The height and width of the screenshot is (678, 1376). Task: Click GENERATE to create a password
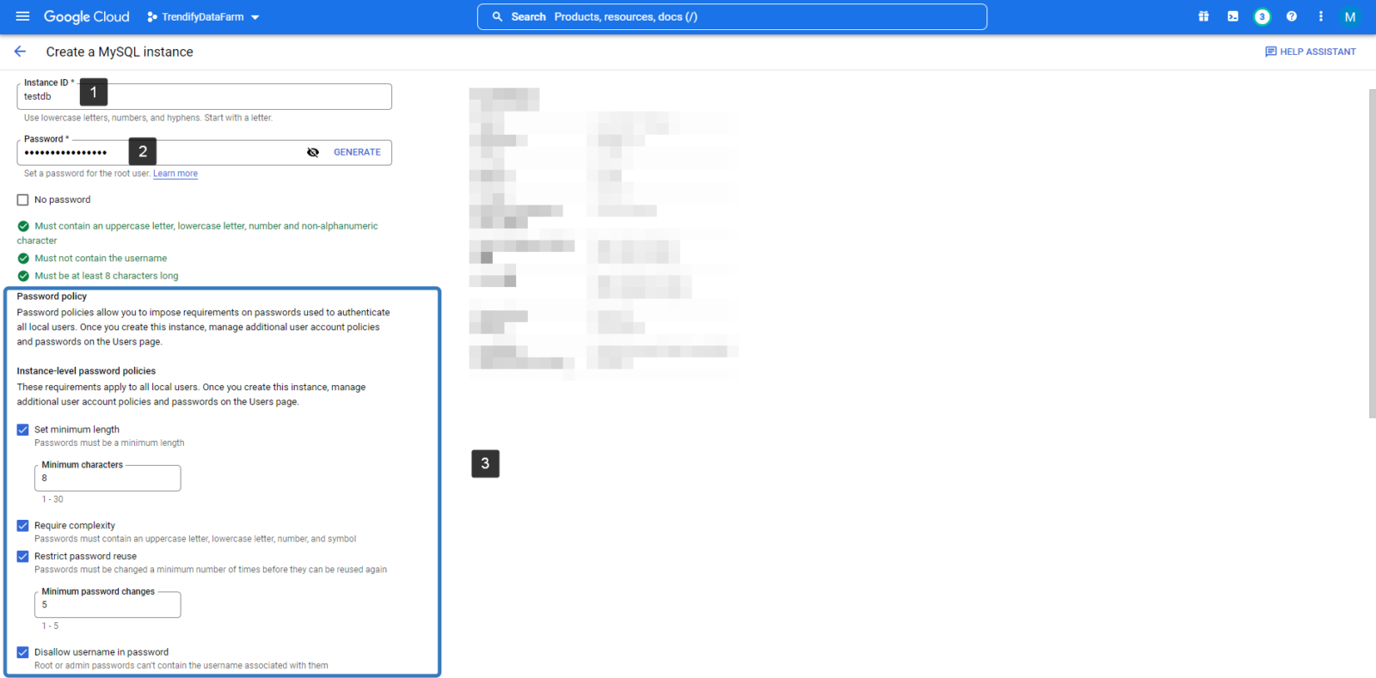click(357, 152)
